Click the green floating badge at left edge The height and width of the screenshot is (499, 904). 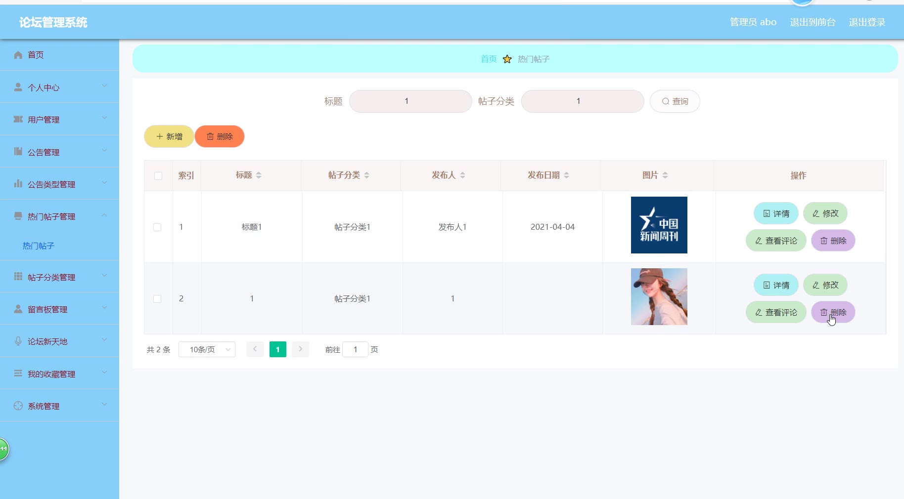(4, 449)
